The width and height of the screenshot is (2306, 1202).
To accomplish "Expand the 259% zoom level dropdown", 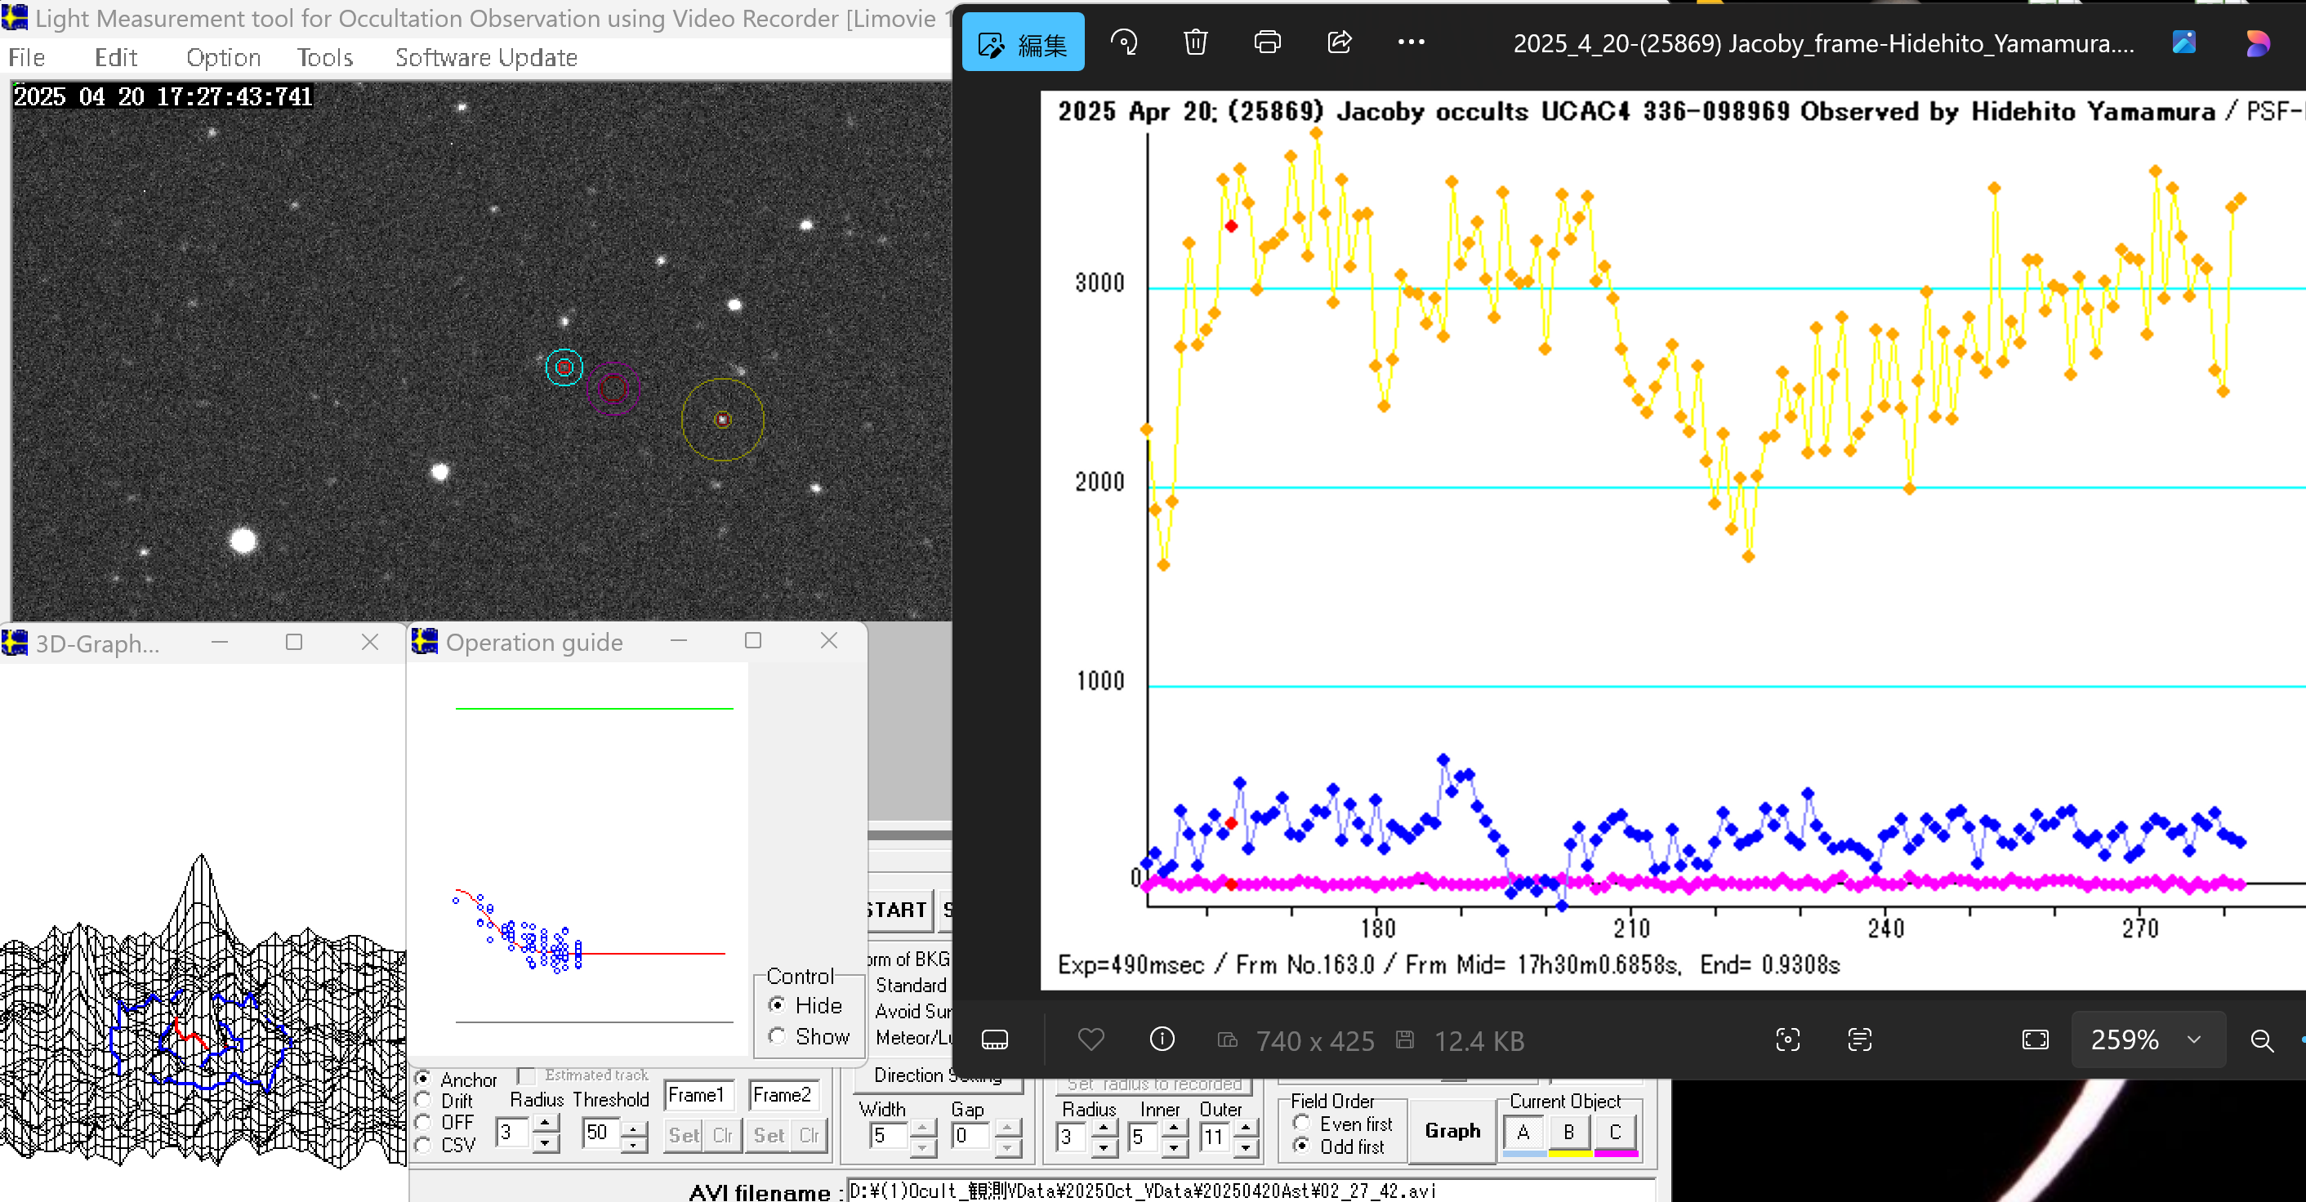I will (x=2193, y=1040).
